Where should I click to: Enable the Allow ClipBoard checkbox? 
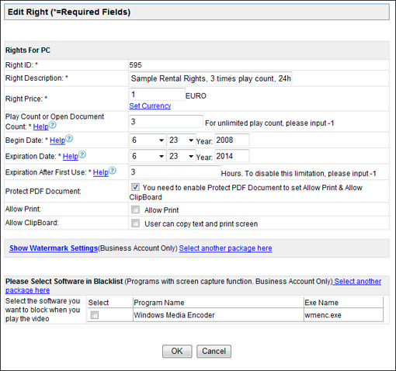(135, 223)
